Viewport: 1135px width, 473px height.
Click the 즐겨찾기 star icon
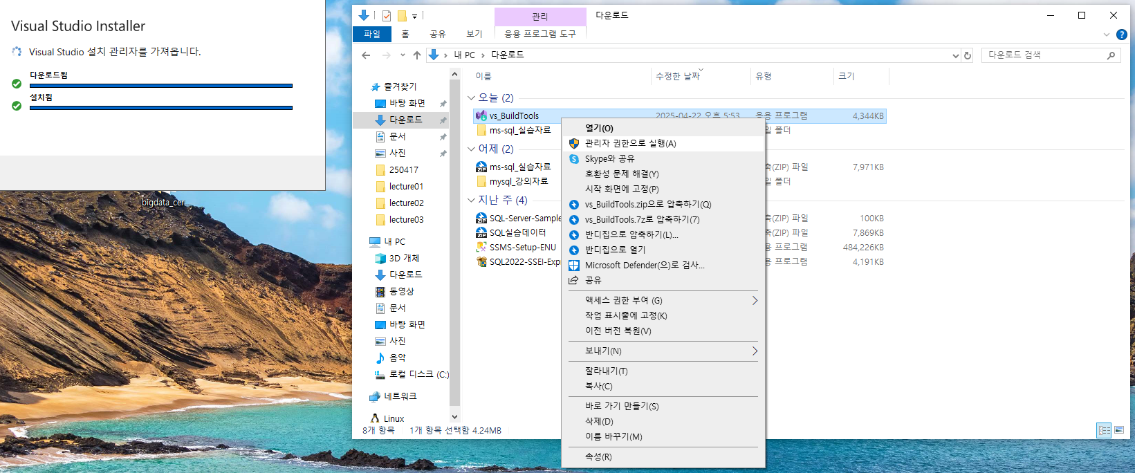coord(376,86)
